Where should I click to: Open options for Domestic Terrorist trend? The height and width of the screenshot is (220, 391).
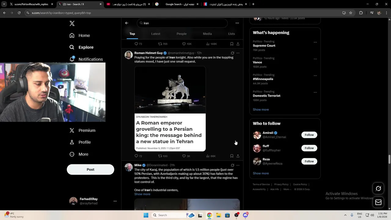(x=315, y=92)
